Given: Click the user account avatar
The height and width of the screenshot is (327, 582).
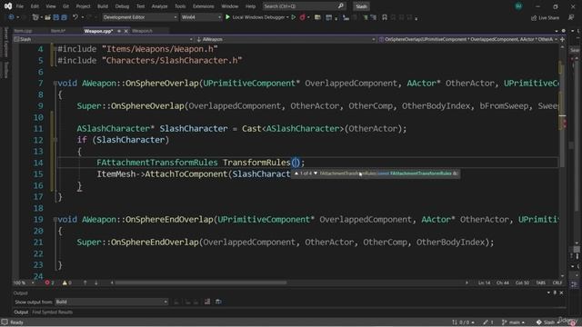Looking at the screenshot, I should [518, 6].
